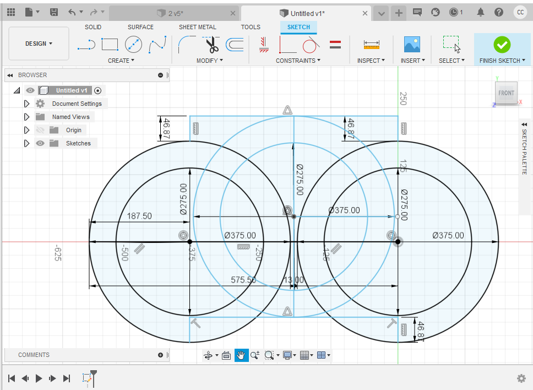Open the notifications bell
The image size is (533, 390).
coord(480,13)
